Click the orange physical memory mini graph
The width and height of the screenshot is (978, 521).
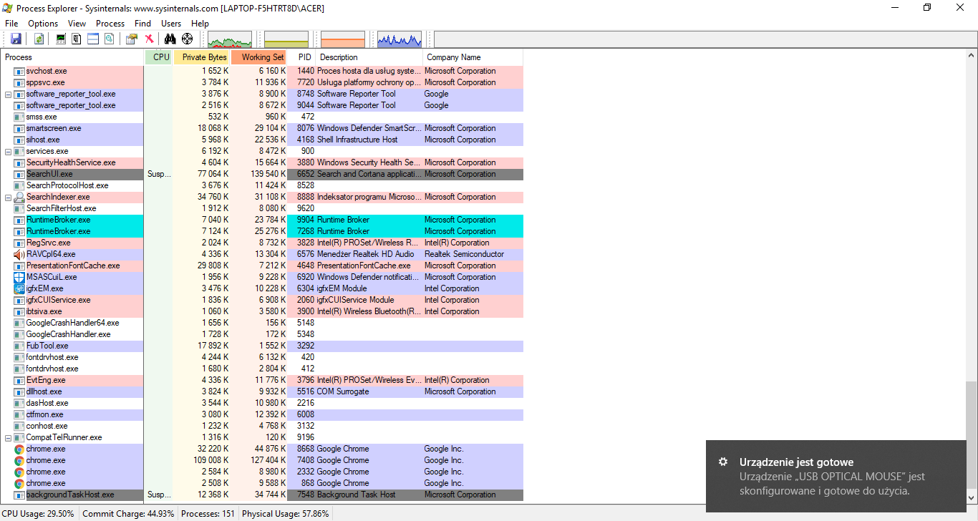tap(343, 39)
